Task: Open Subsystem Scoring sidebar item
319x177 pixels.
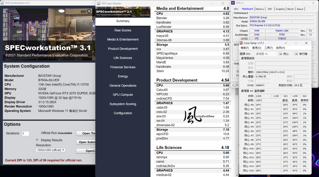Action: pyautogui.click(x=123, y=104)
